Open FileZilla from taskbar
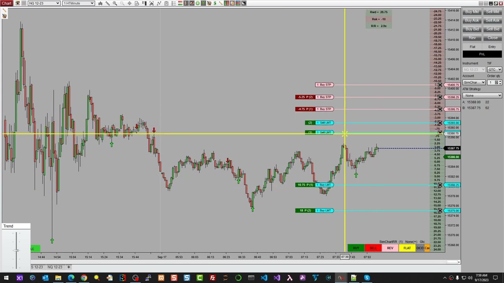Image resolution: width=504 pixels, height=283 pixels. coord(212,278)
